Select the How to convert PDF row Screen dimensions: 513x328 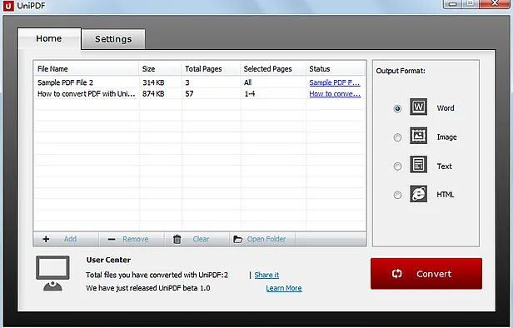point(200,94)
